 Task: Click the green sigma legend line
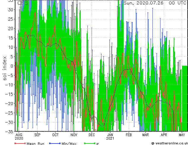90,143
